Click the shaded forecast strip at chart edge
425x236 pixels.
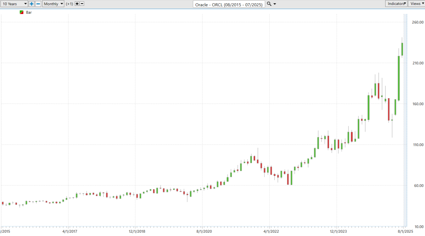[405, 120]
